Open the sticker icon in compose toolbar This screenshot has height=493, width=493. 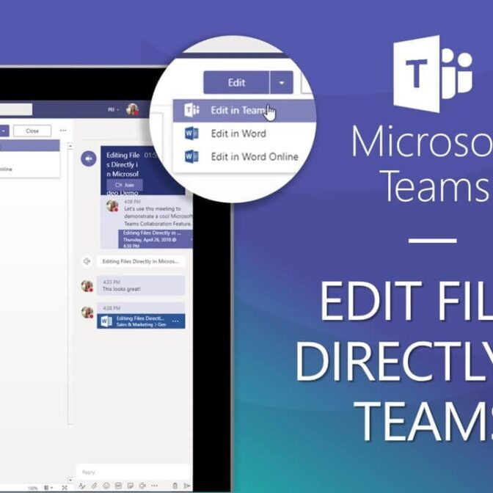[130, 486]
